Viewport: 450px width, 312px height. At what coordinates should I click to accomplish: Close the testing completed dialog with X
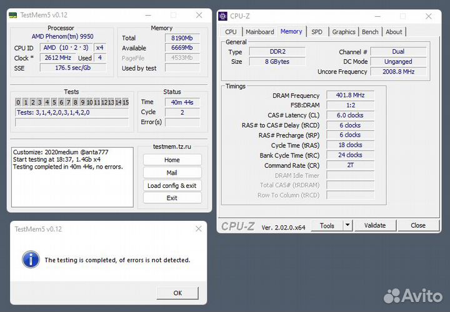pos(198,229)
